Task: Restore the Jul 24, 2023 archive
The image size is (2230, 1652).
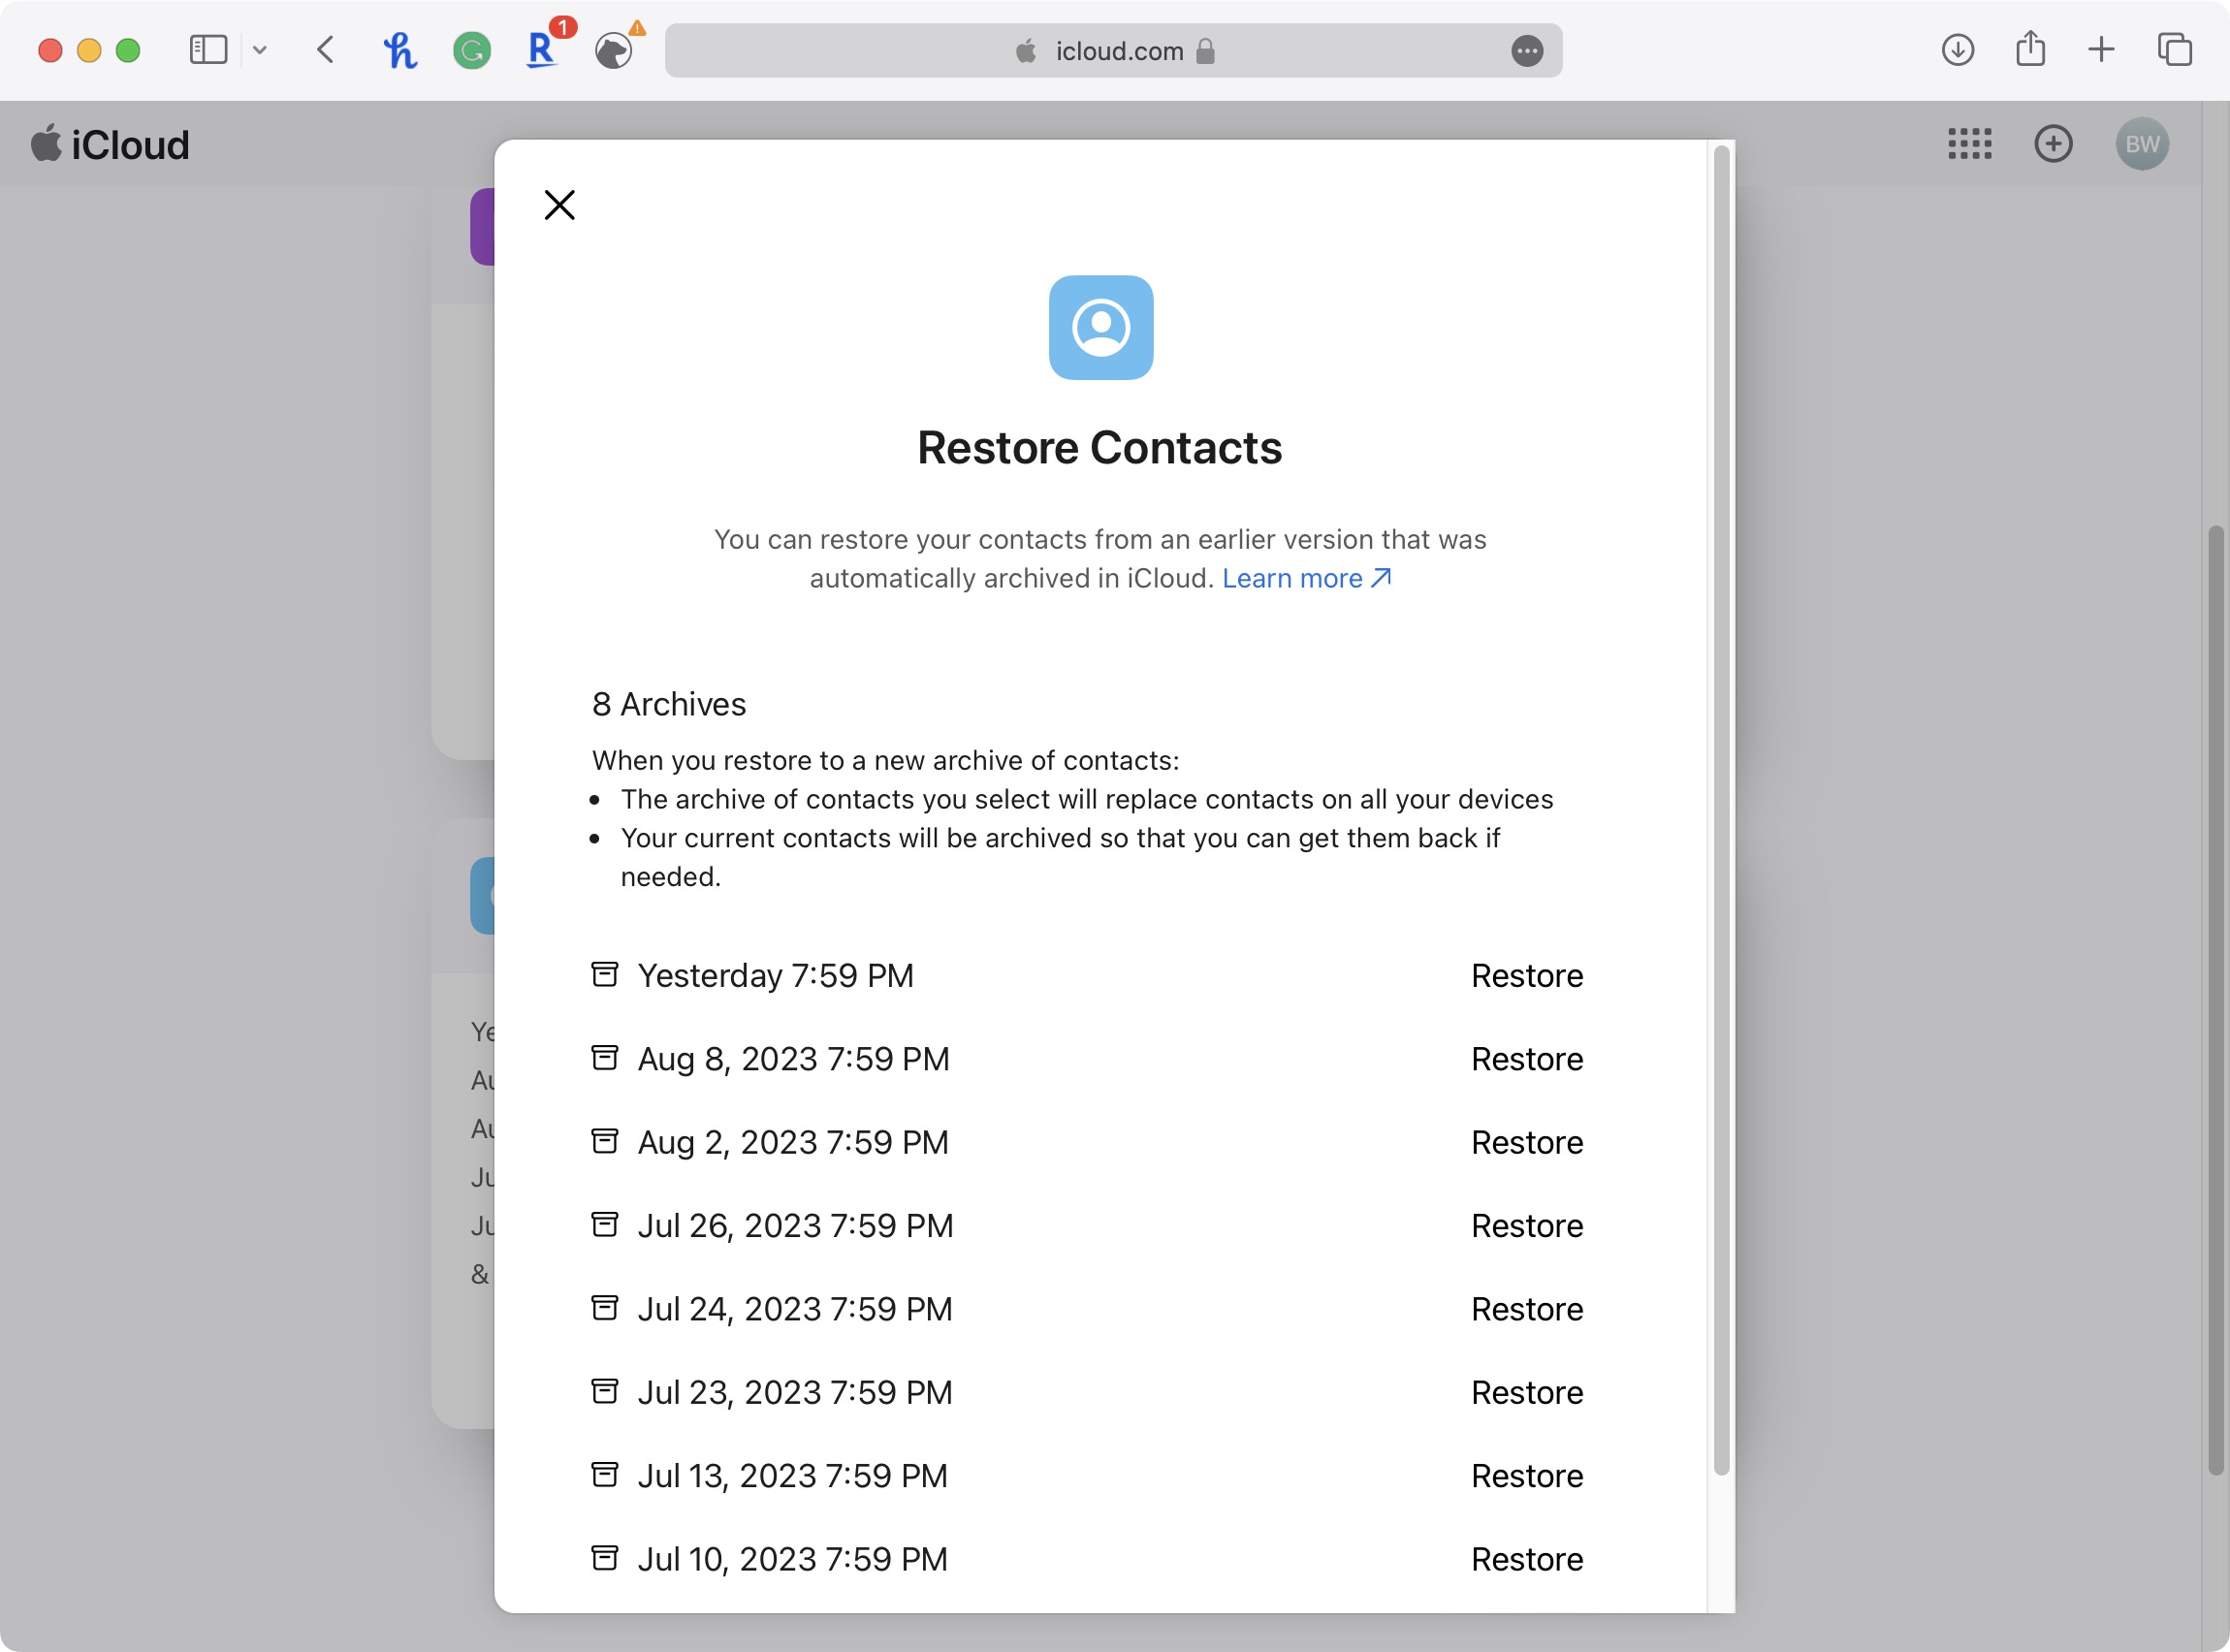Action: 1526,1309
